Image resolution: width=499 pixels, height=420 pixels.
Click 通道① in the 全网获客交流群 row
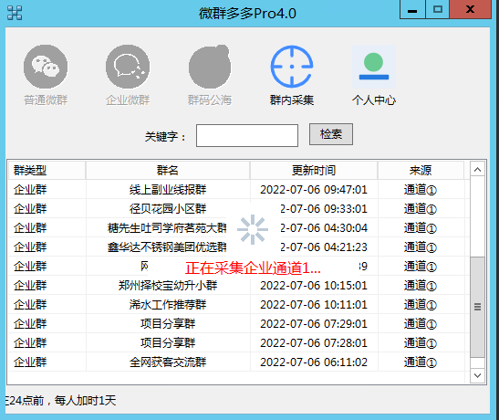click(421, 362)
